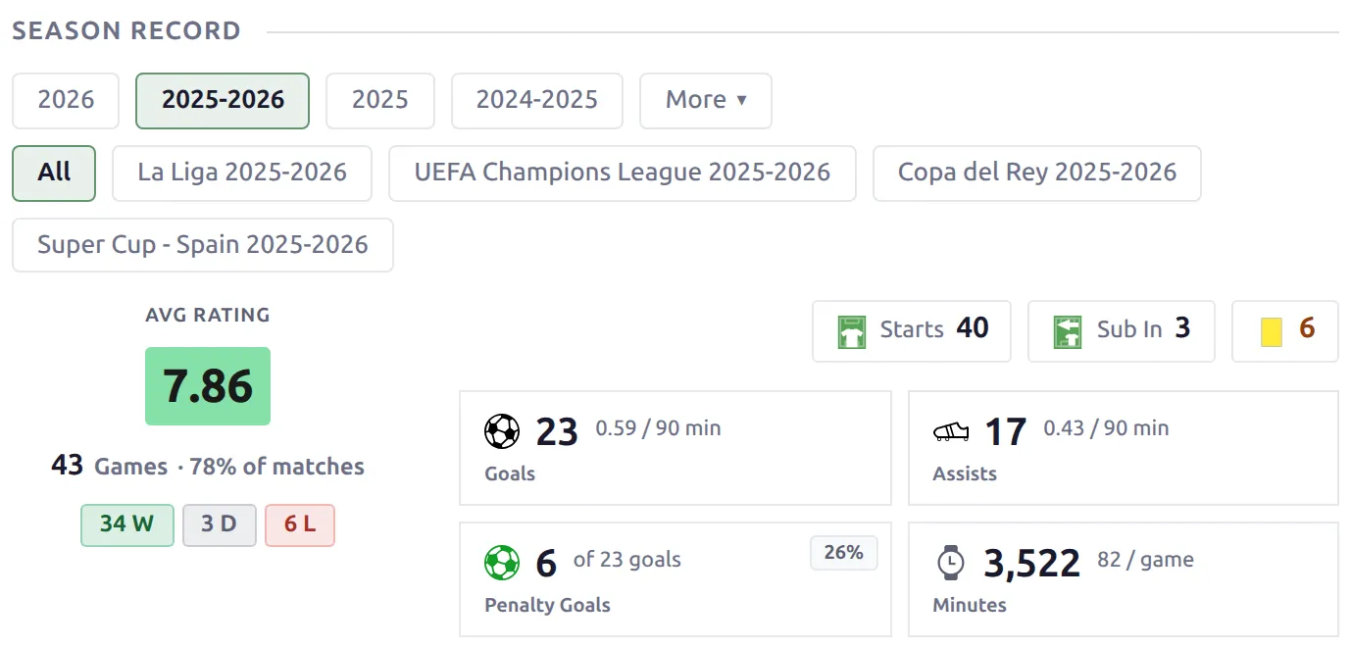Filter by UEFA Champions League 2025-2026
The height and width of the screenshot is (647, 1351).
623,174
